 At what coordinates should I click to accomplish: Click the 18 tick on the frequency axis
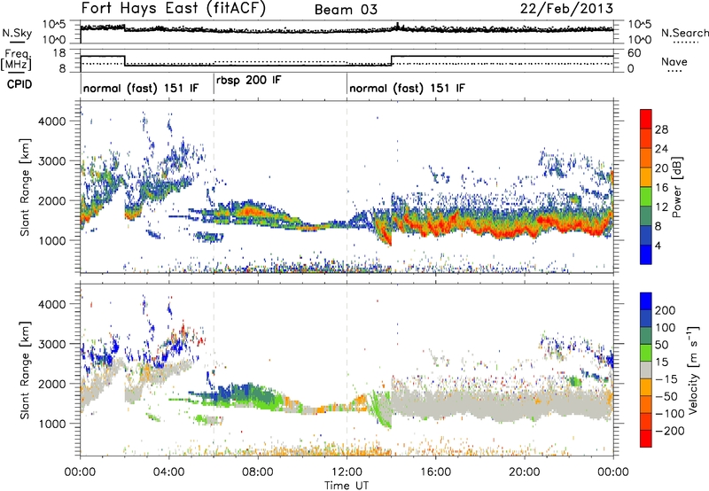pyautogui.click(x=58, y=53)
